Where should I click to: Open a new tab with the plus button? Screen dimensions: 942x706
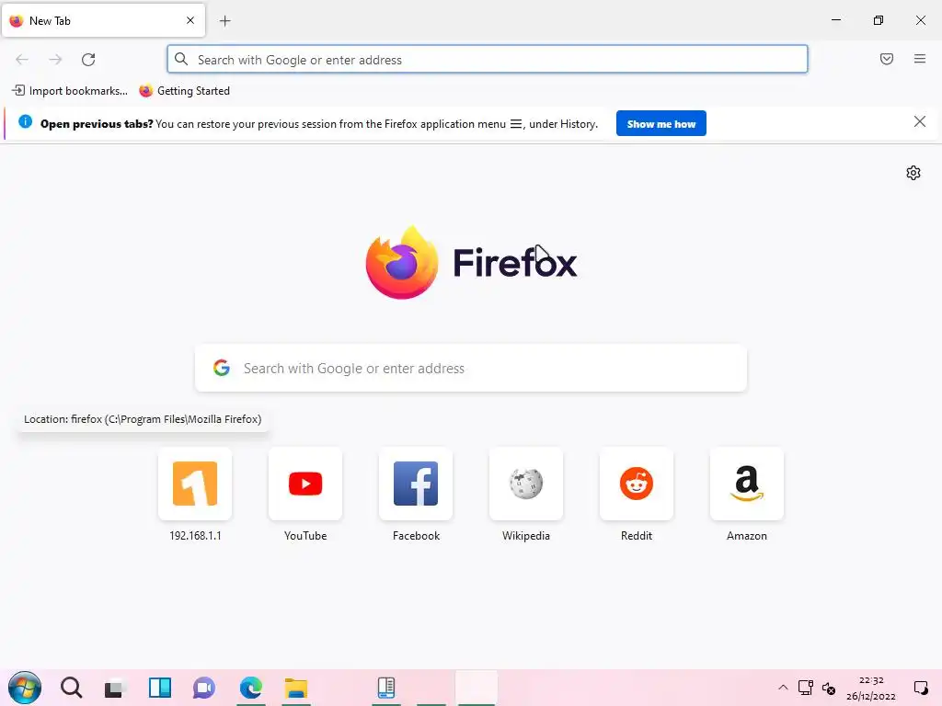(x=225, y=21)
